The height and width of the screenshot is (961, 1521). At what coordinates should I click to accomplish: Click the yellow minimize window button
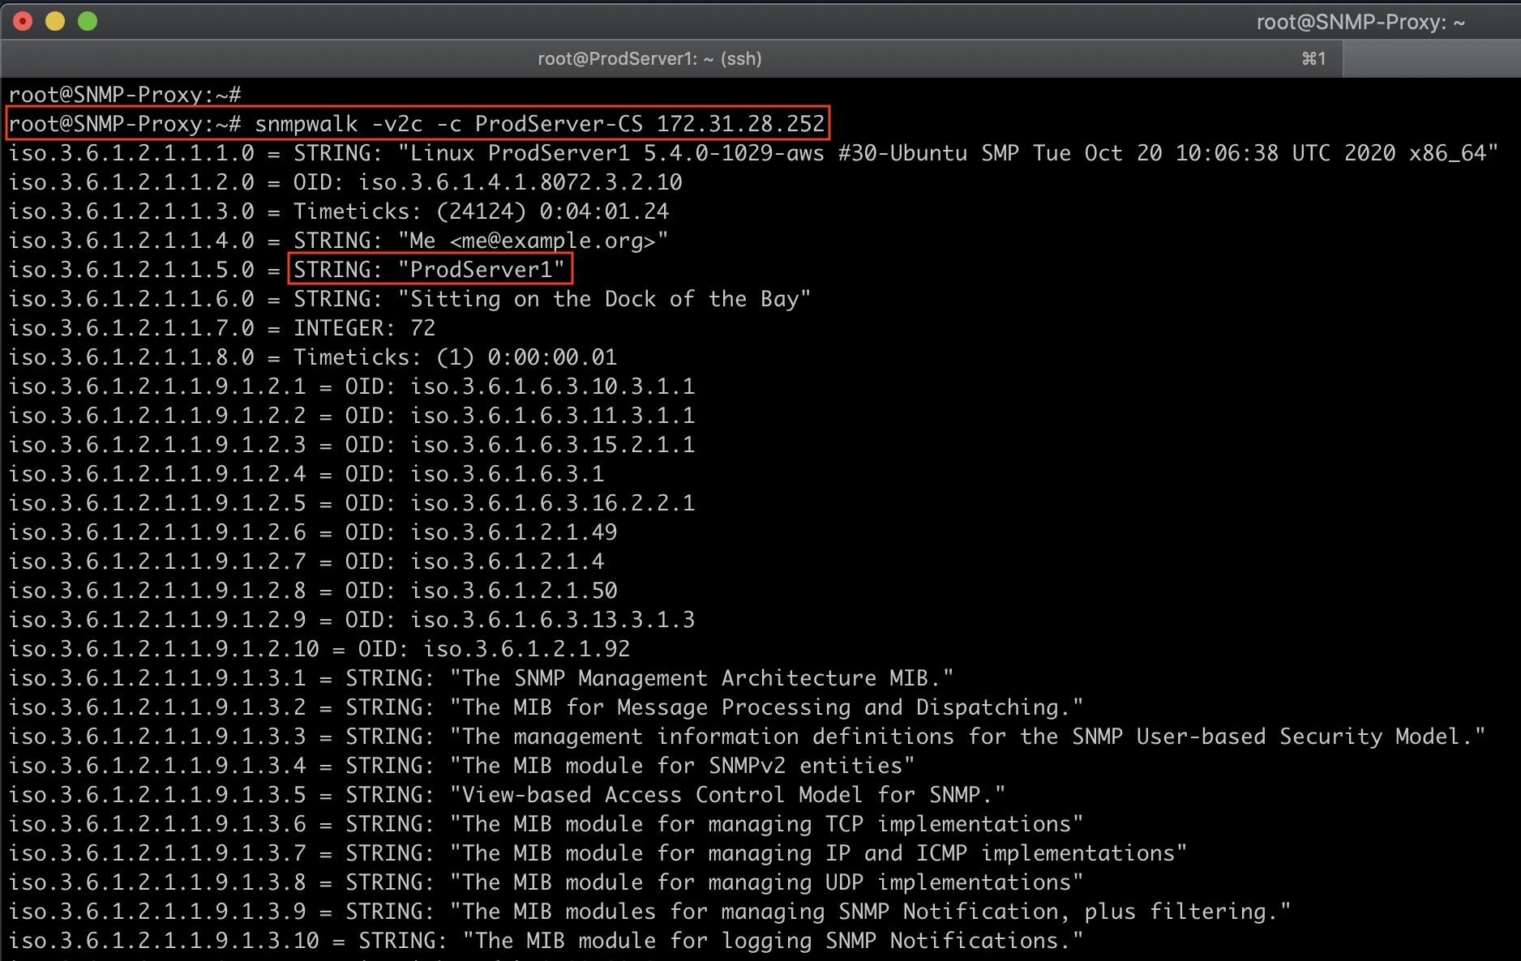[x=55, y=21]
